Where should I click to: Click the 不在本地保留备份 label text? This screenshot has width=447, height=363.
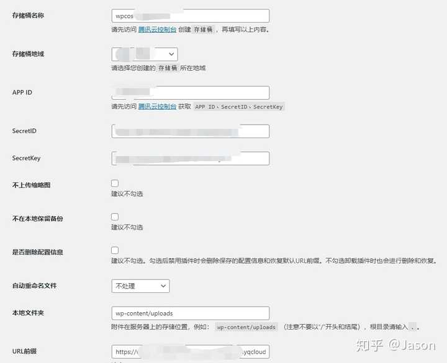tap(37, 219)
